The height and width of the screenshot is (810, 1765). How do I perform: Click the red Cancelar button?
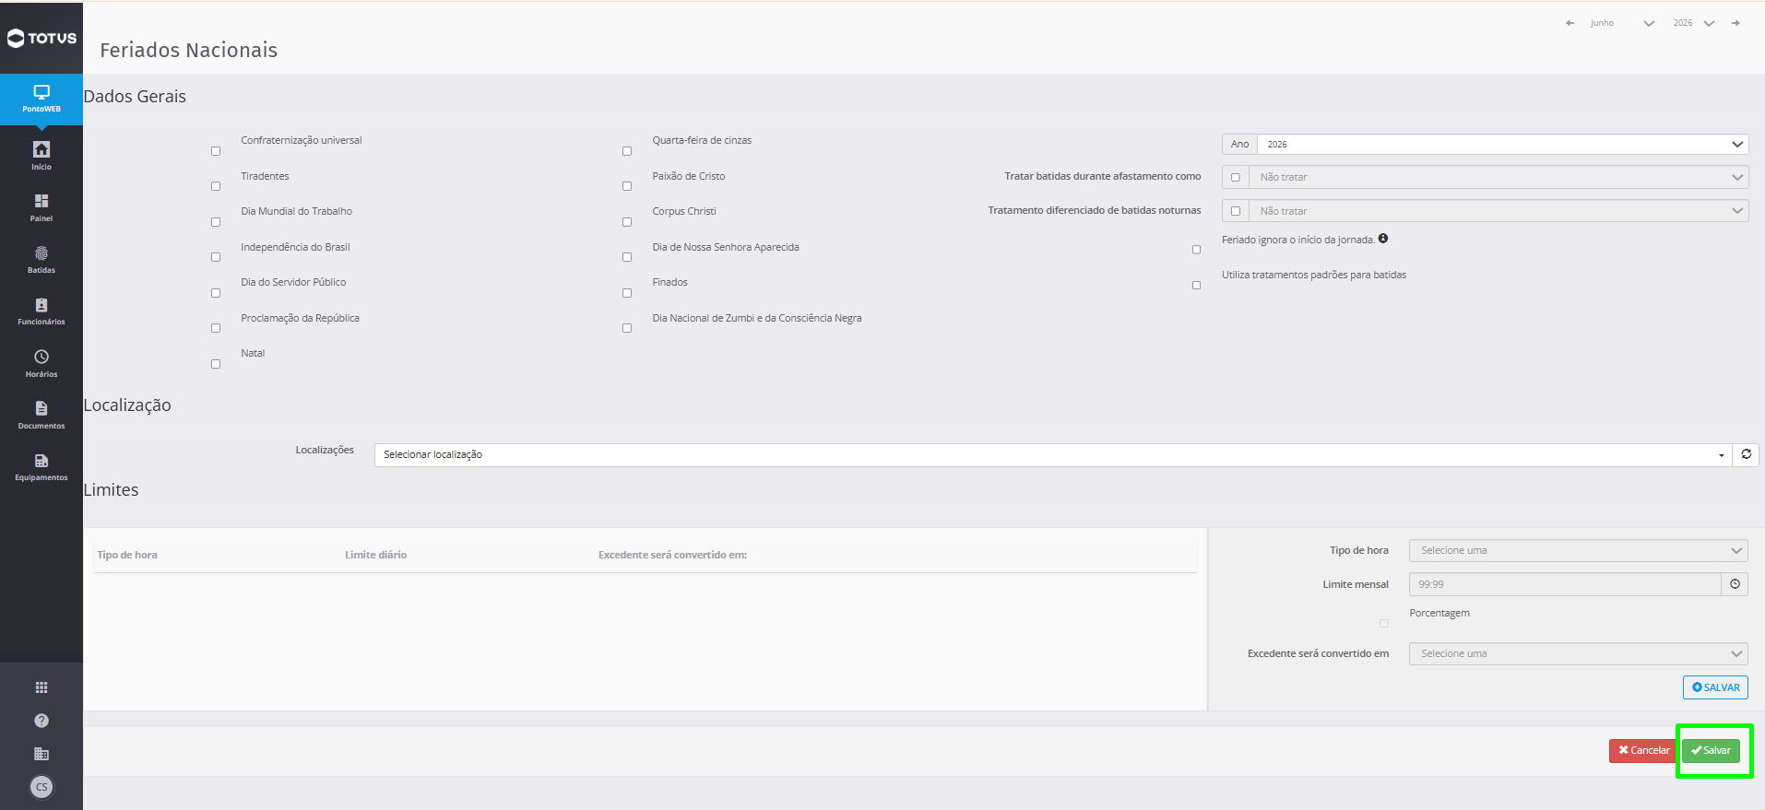tap(1643, 751)
